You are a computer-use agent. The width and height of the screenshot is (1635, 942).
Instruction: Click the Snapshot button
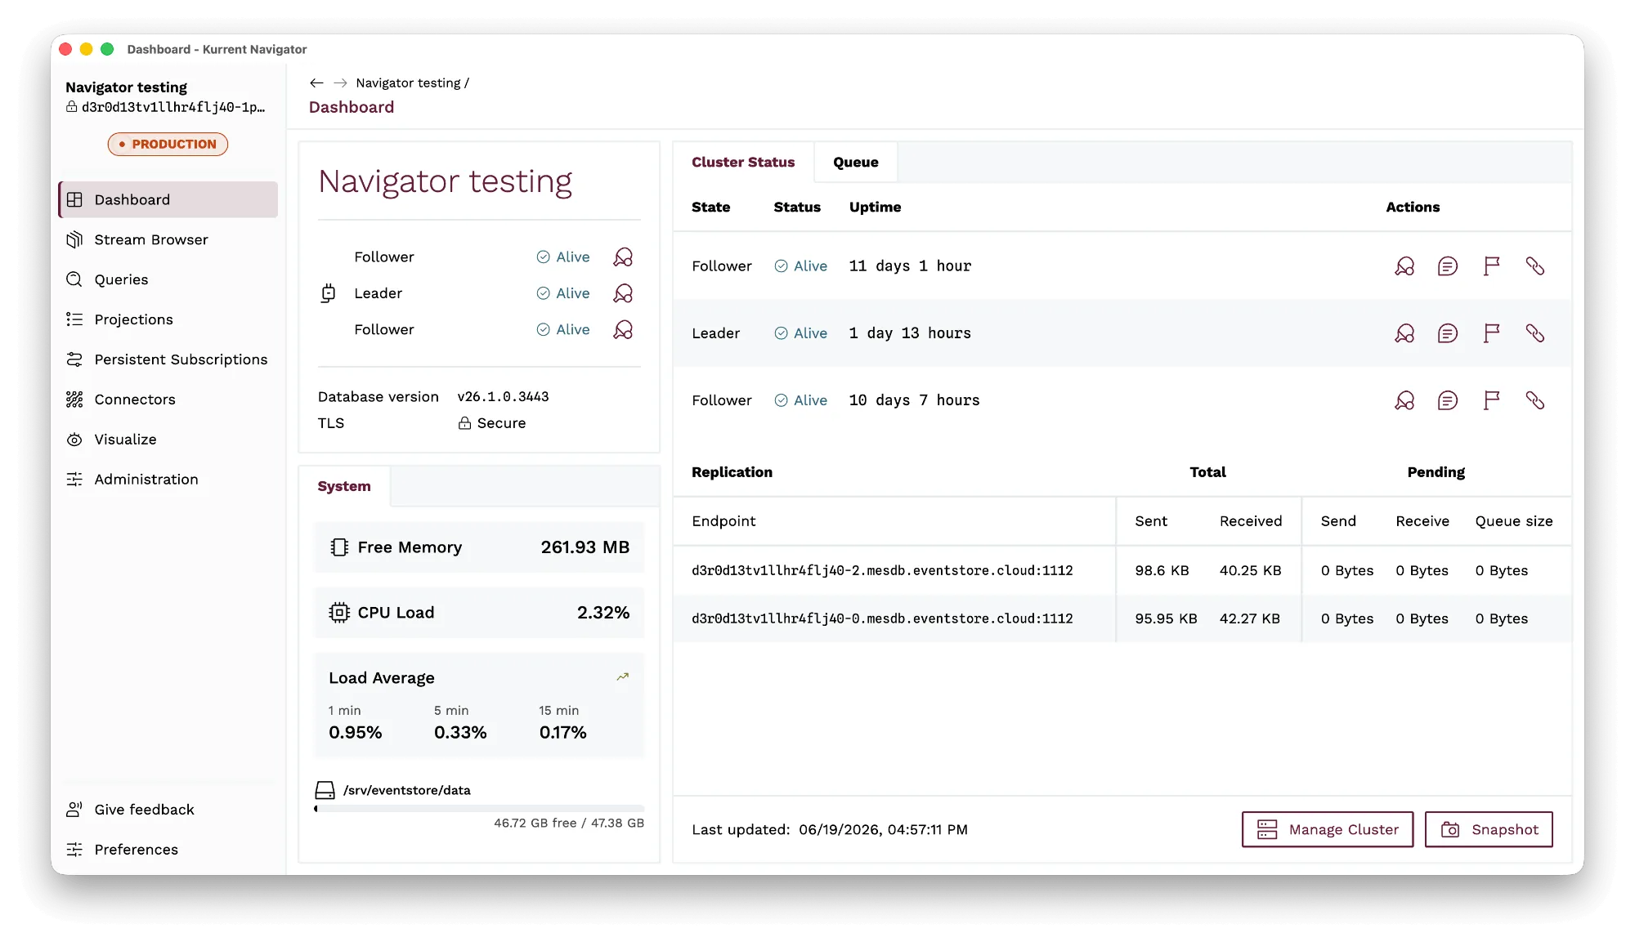point(1489,830)
